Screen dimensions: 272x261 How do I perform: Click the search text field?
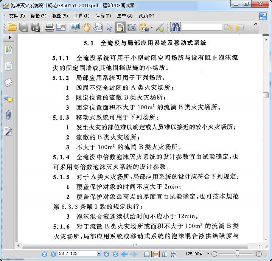pos(202,27)
